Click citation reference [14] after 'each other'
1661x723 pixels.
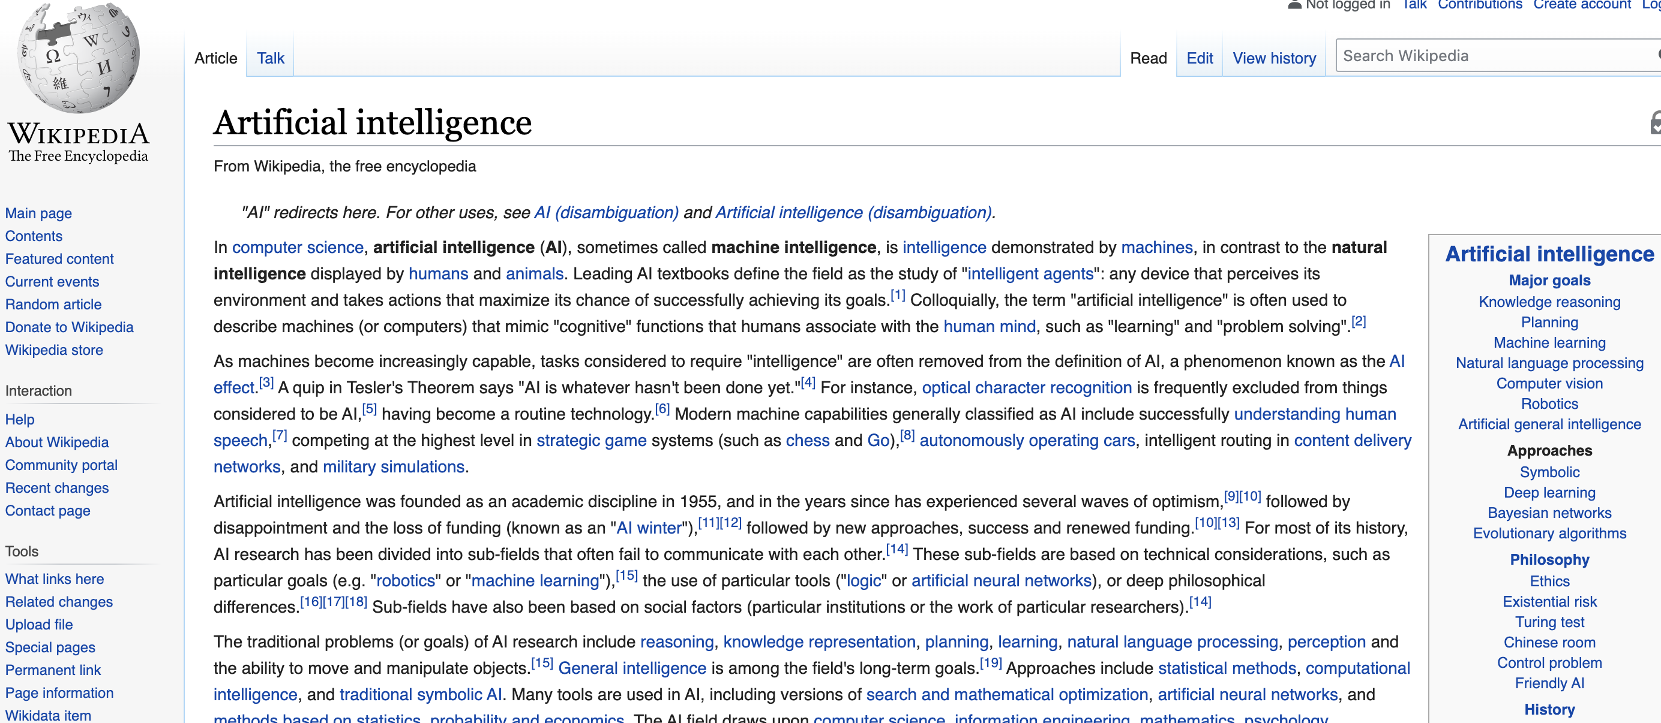897,550
